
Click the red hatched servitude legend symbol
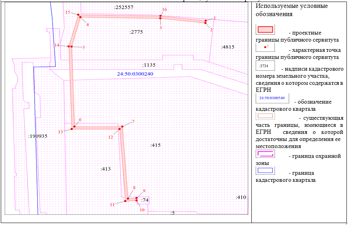click(265, 29)
